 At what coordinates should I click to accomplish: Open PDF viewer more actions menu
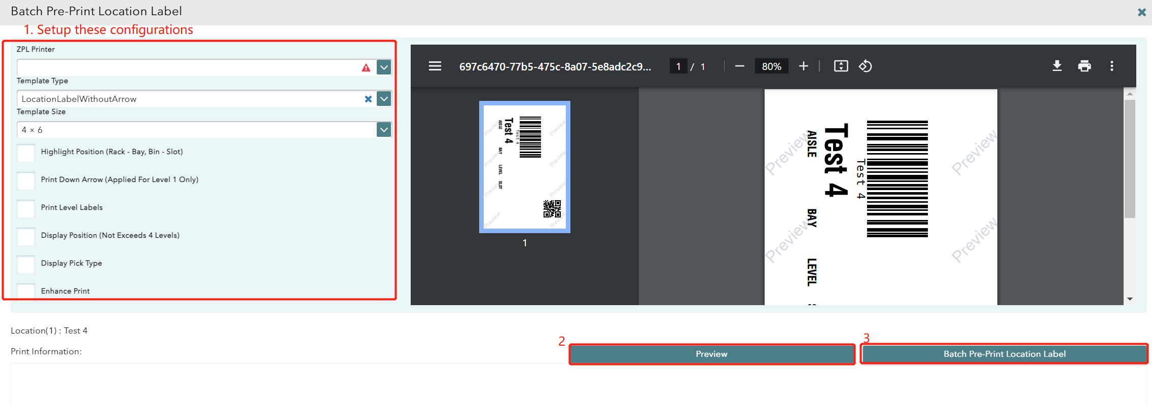(1111, 66)
